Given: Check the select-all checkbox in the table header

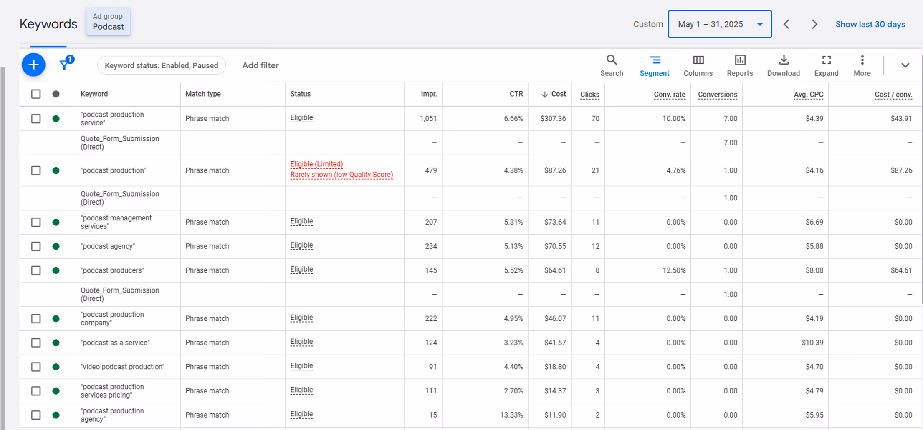Looking at the screenshot, I should [35, 94].
